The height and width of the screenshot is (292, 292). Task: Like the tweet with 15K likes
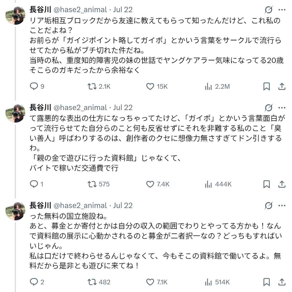[x=150, y=86]
